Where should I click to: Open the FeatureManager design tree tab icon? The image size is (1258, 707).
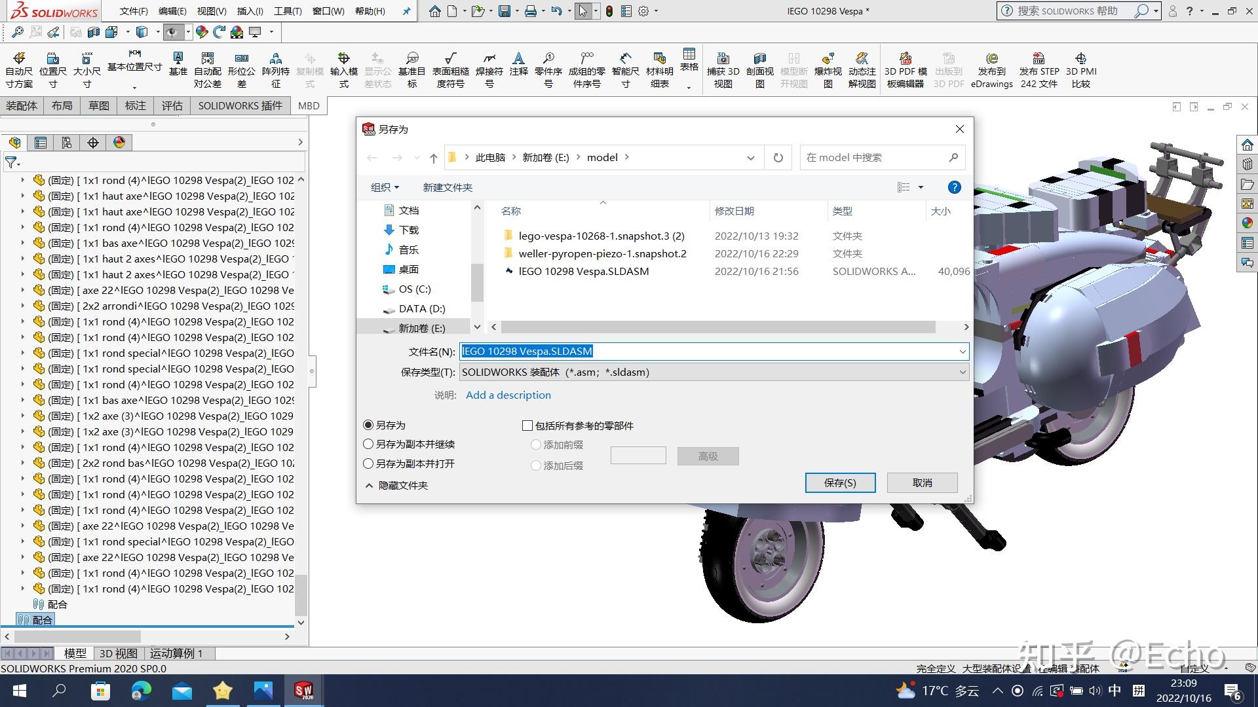[x=15, y=143]
